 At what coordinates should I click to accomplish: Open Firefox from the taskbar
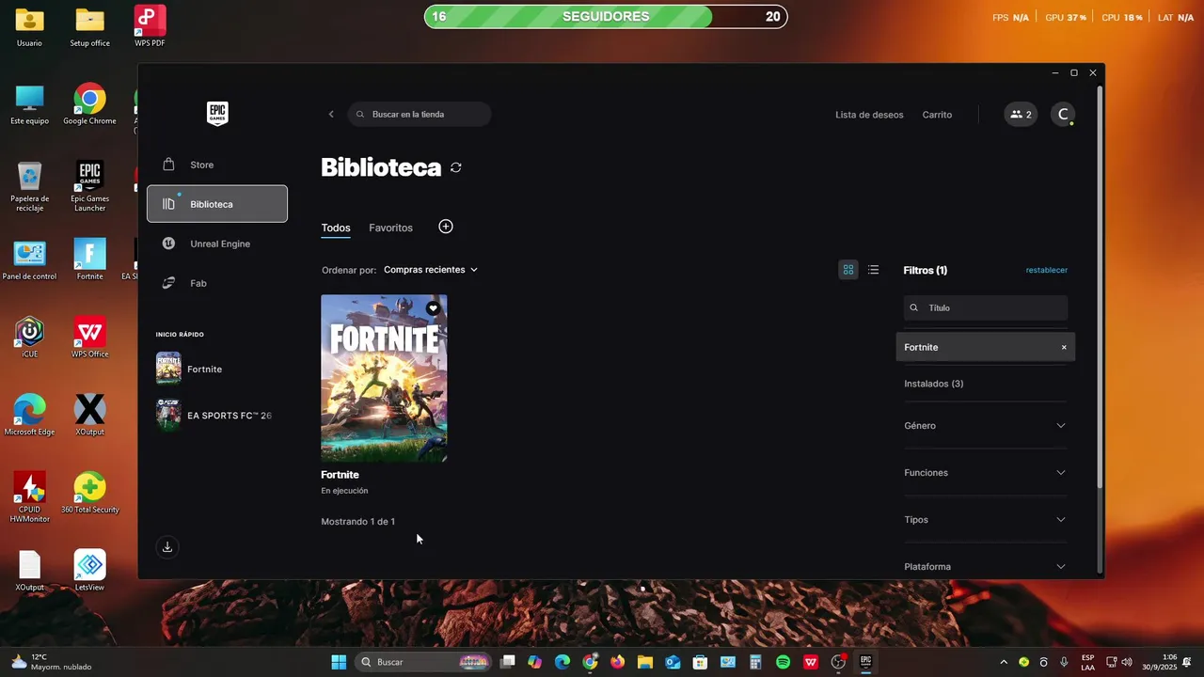[617, 662]
